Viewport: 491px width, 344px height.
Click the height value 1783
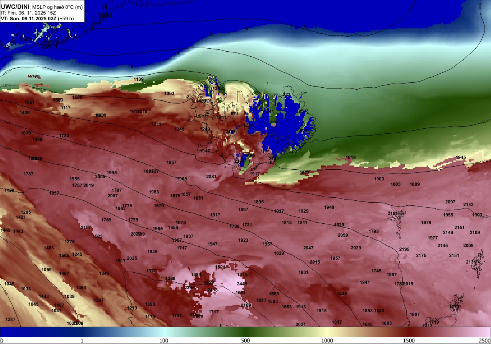point(64,136)
